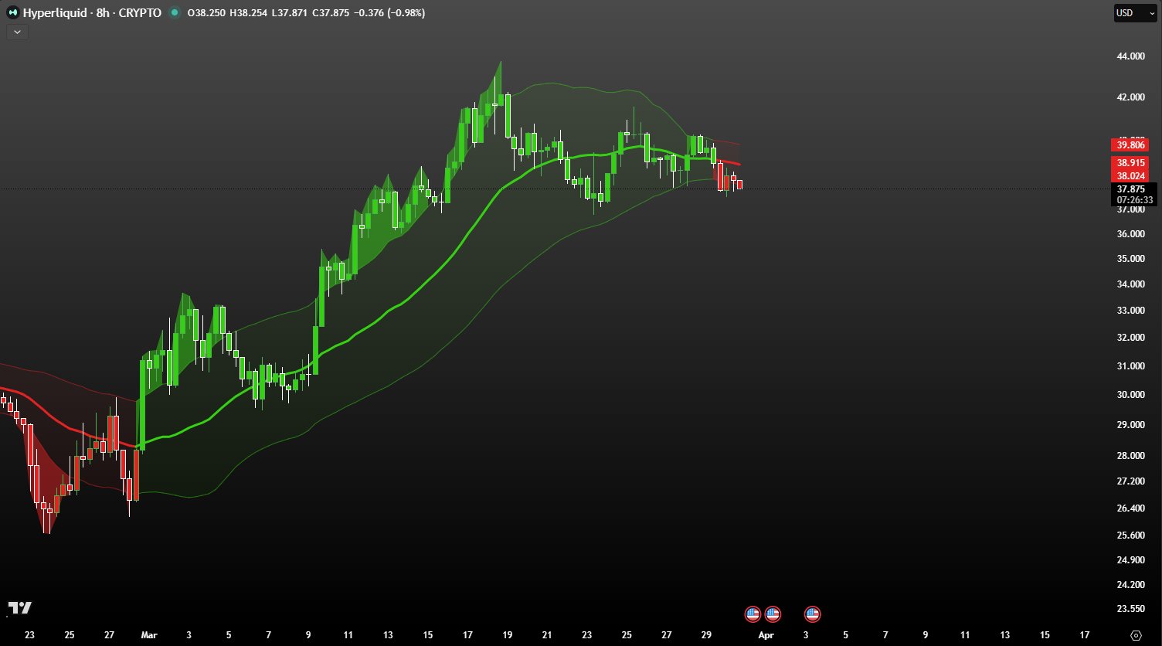
Task: Click the TradingView logo
Action: 20,608
